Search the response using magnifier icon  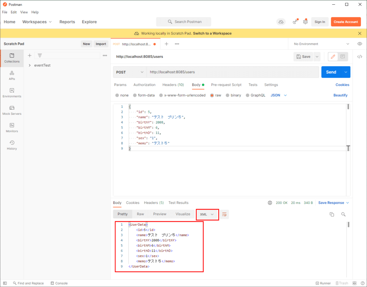[x=343, y=214]
